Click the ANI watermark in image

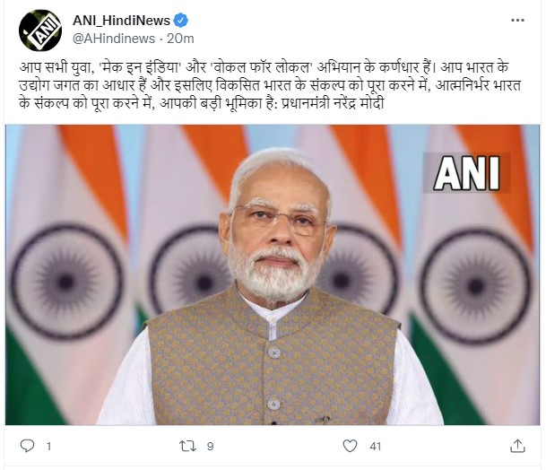coord(466,173)
